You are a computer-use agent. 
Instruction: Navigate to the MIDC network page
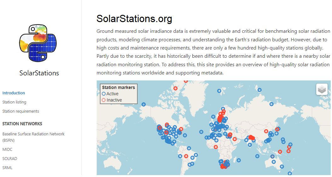(7, 149)
